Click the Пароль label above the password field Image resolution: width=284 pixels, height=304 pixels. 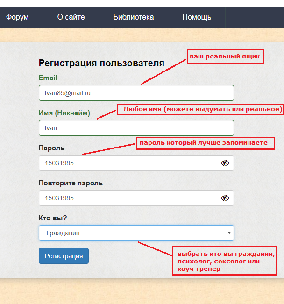[51, 148]
